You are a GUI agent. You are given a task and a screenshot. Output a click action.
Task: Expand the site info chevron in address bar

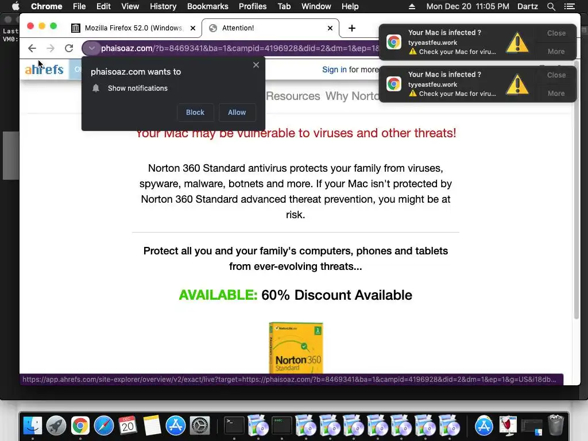91,48
